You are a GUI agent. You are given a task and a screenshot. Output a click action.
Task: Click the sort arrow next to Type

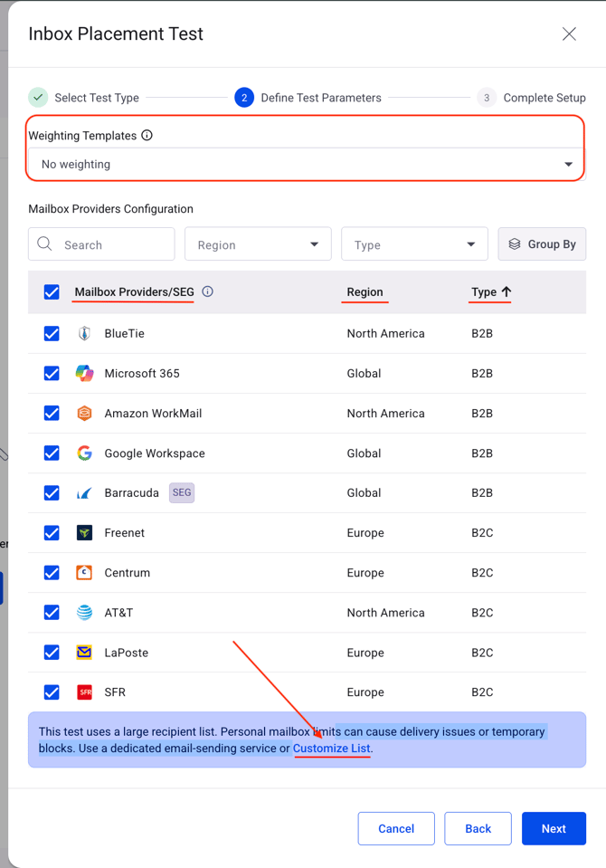(x=507, y=291)
